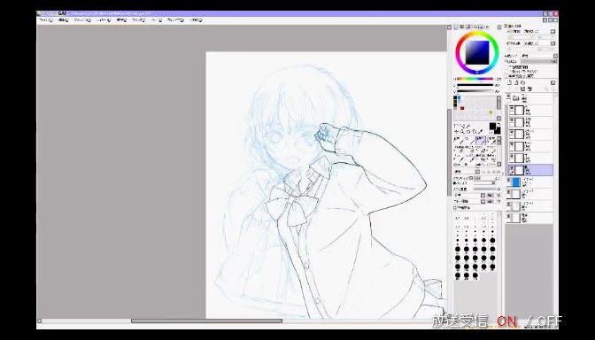Hide the first layer below the folder

pyautogui.click(x=512, y=109)
